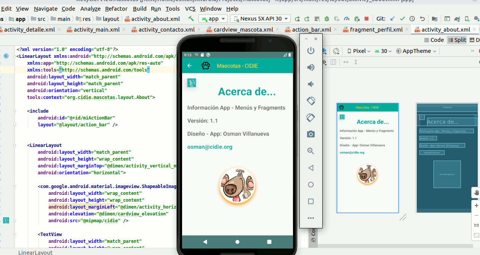Open the VCS menu
This screenshot has width=480, height=255.
[x=190, y=8]
